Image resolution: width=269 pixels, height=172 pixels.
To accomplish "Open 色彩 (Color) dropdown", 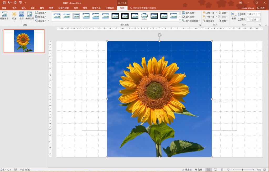I will pos(22,17).
